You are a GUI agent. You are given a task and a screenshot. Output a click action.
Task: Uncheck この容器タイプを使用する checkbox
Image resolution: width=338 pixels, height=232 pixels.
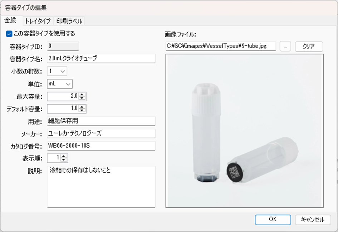[9, 34]
